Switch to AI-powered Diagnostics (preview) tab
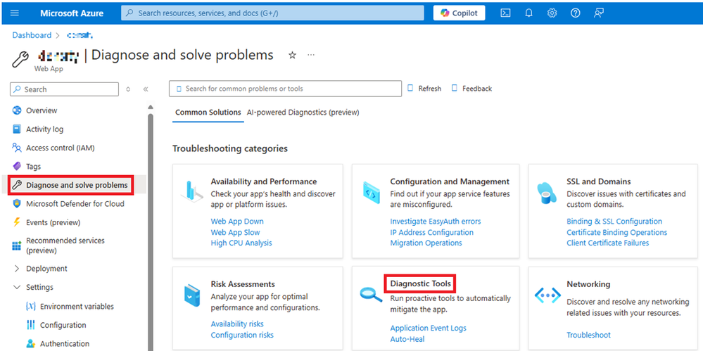This screenshot has width=703, height=351. coord(303,113)
